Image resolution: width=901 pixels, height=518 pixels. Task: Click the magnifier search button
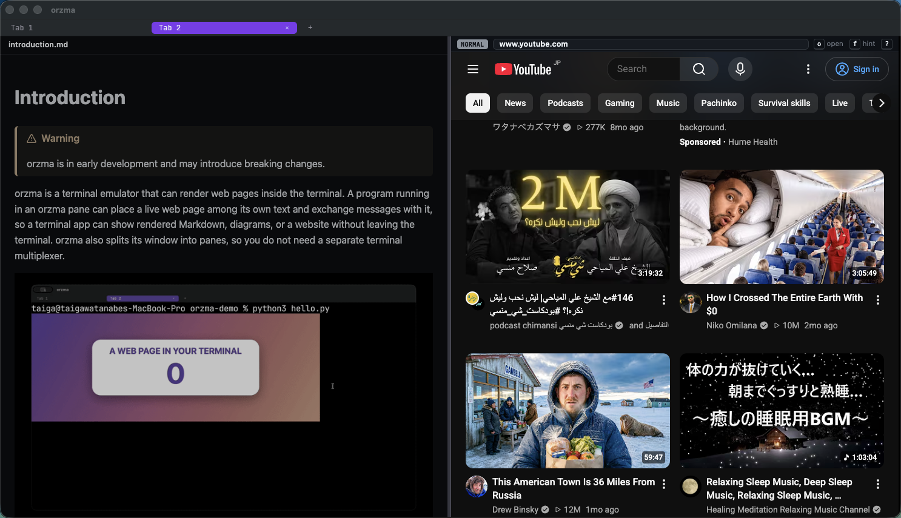coord(699,69)
